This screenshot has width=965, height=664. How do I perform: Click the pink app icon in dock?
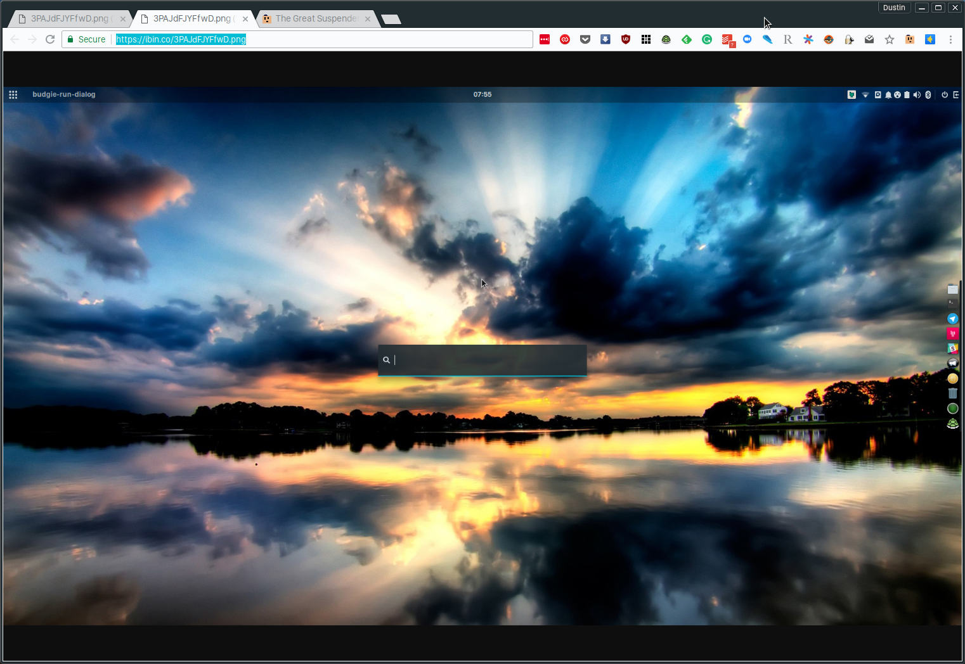click(x=952, y=333)
